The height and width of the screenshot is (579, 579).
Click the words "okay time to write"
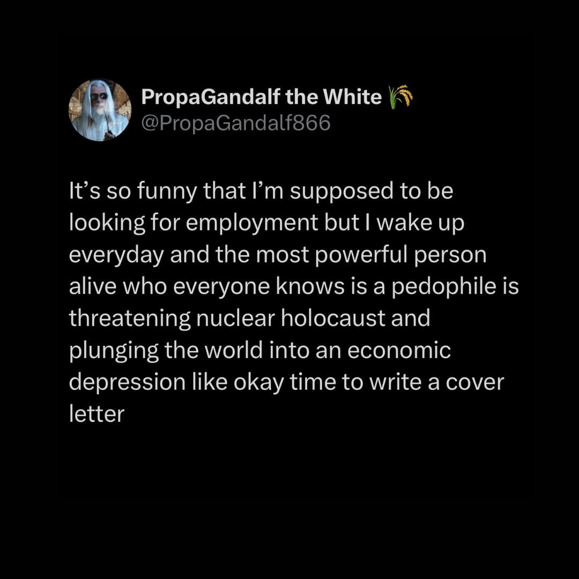[x=328, y=383]
